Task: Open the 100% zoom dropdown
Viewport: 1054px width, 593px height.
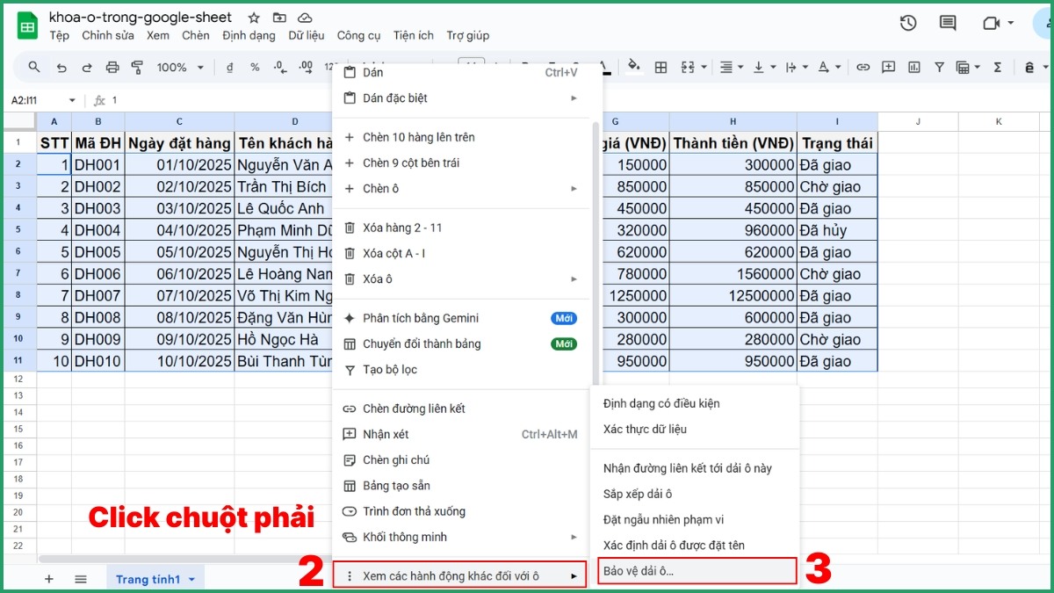Action: tap(180, 68)
